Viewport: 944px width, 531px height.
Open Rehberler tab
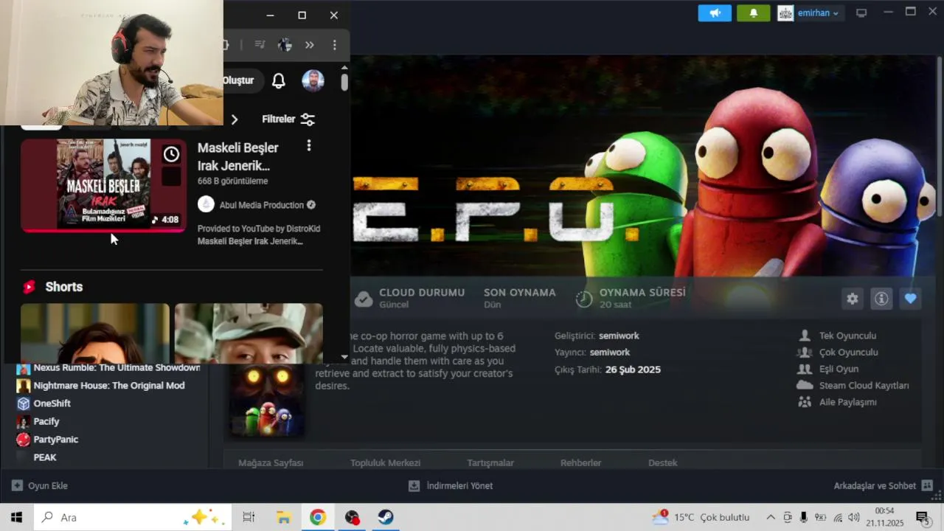tap(581, 463)
